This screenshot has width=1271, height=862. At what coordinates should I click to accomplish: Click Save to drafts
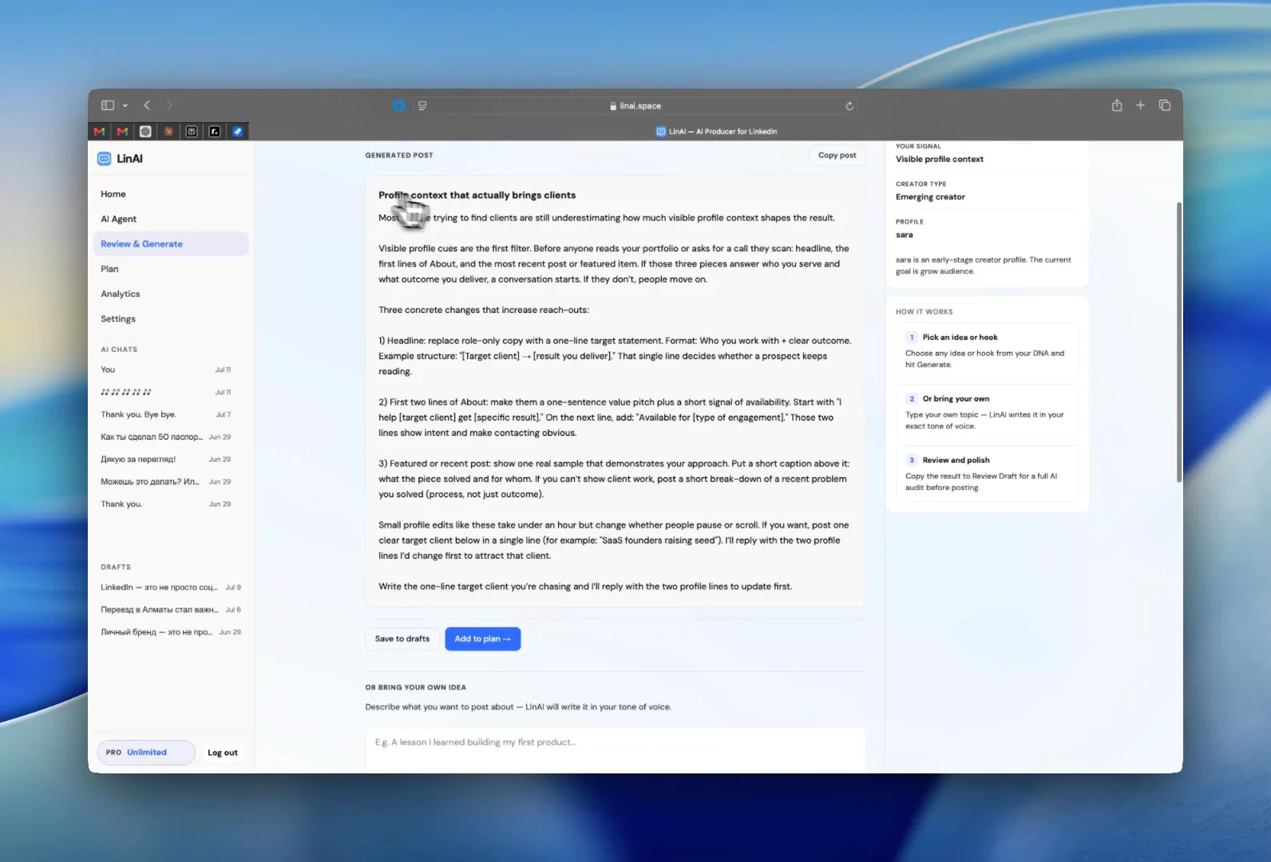402,639
